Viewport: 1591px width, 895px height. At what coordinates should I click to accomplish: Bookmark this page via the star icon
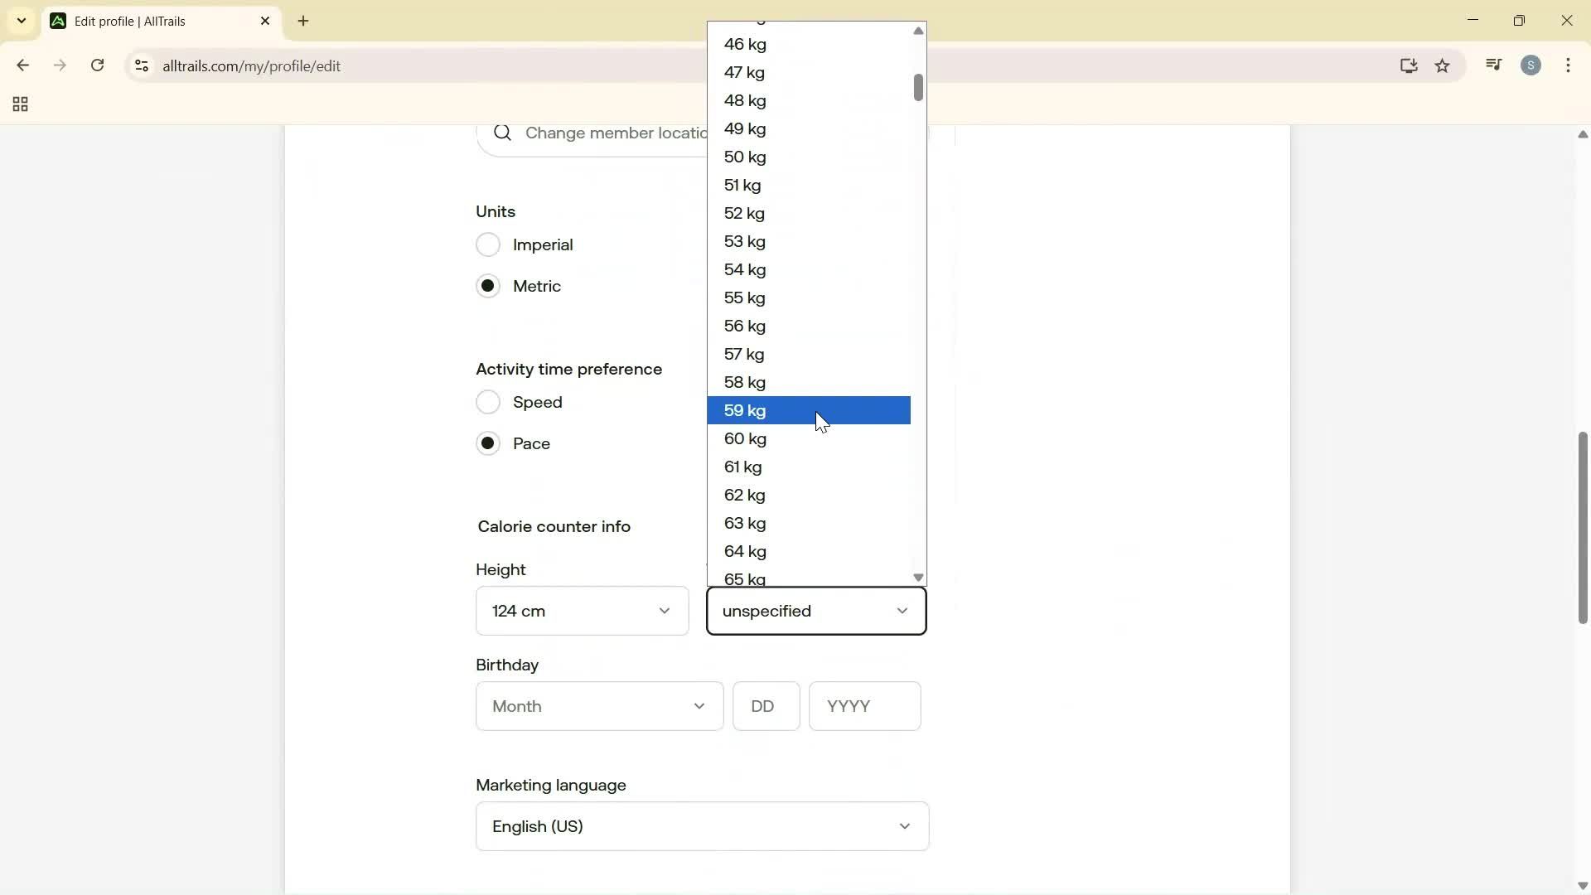click(1443, 66)
